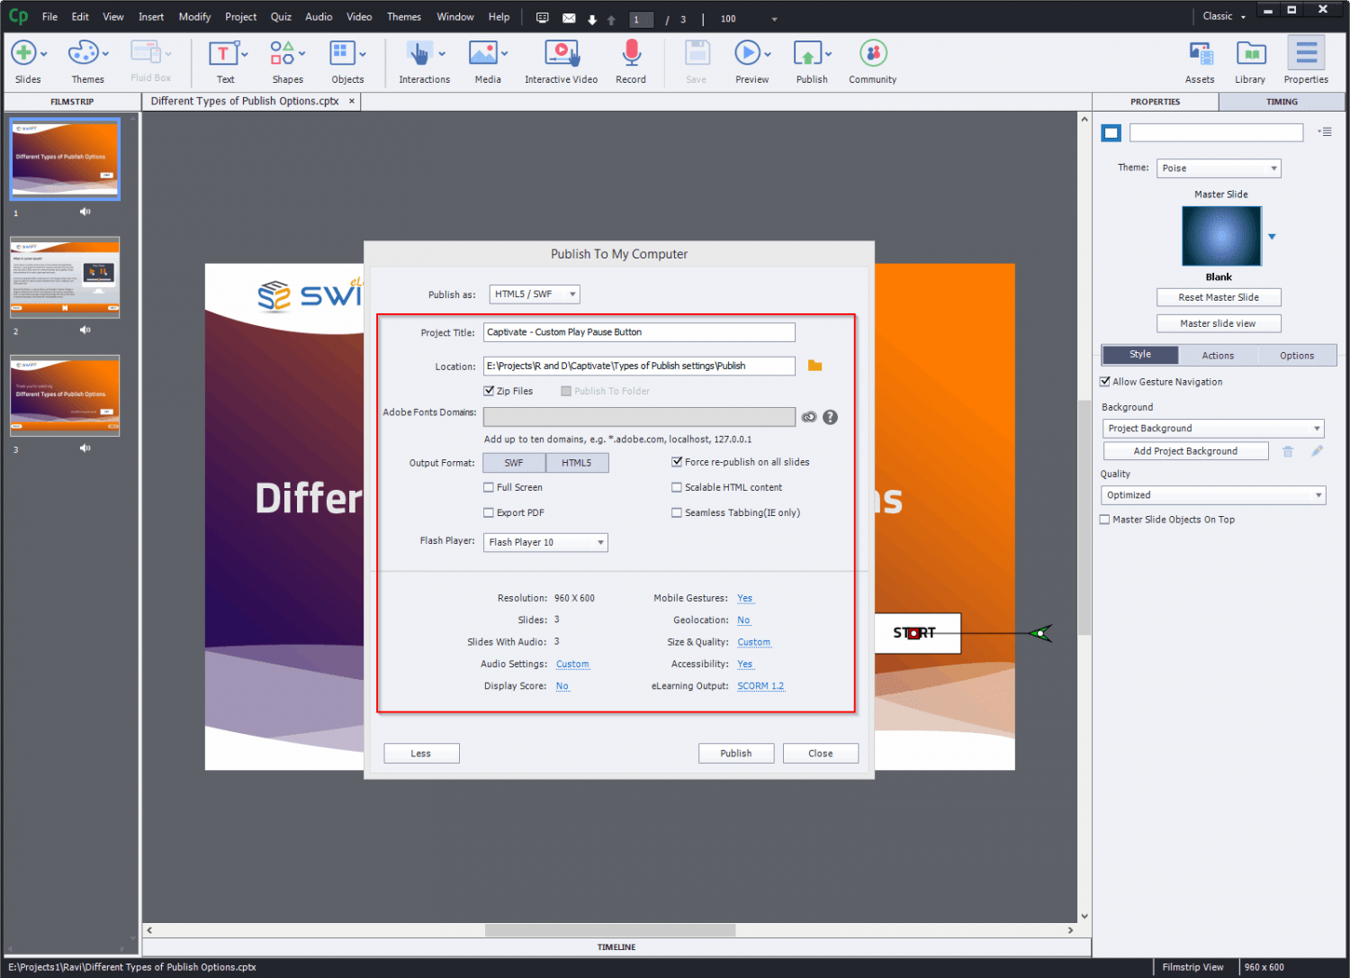Toggle the Zip Files checkbox
This screenshot has width=1350, height=978.
pyautogui.click(x=489, y=391)
